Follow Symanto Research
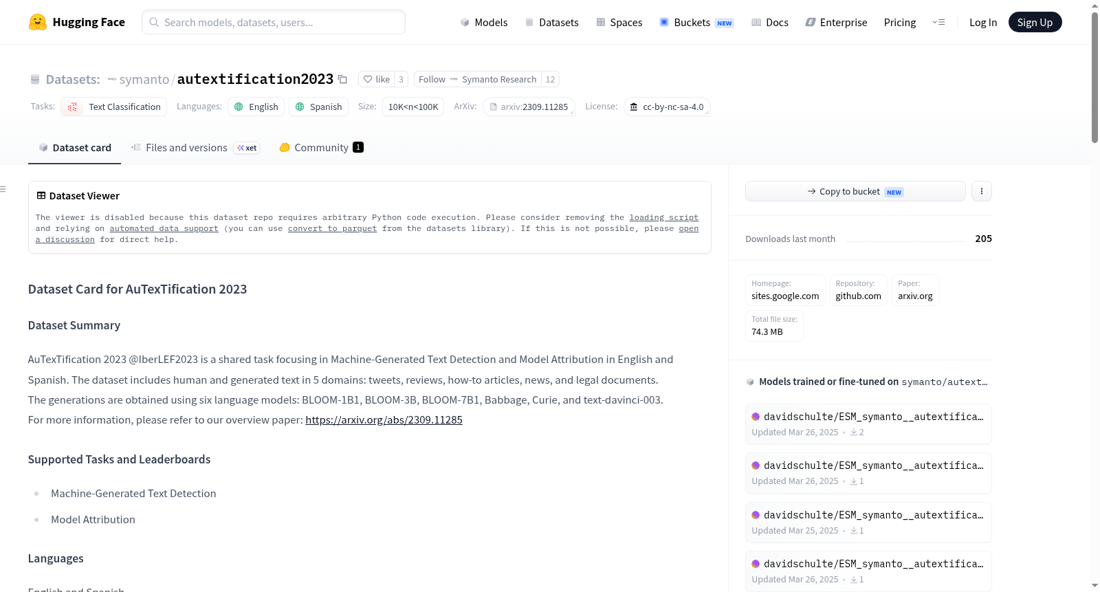 pos(478,79)
